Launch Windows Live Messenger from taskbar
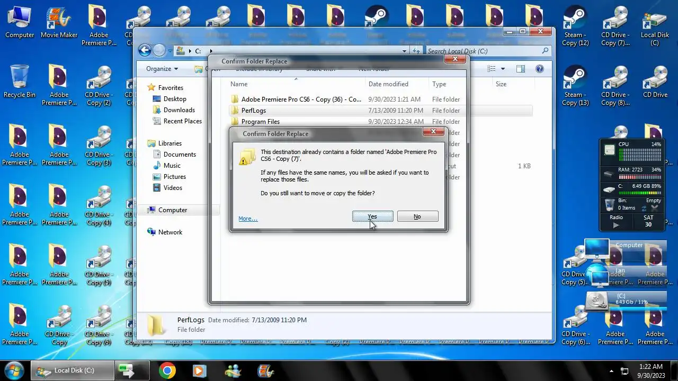The image size is (678, 381). (x=233, y=370)
